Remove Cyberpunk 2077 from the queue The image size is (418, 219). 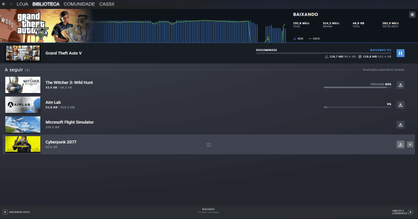coord(410,145)
